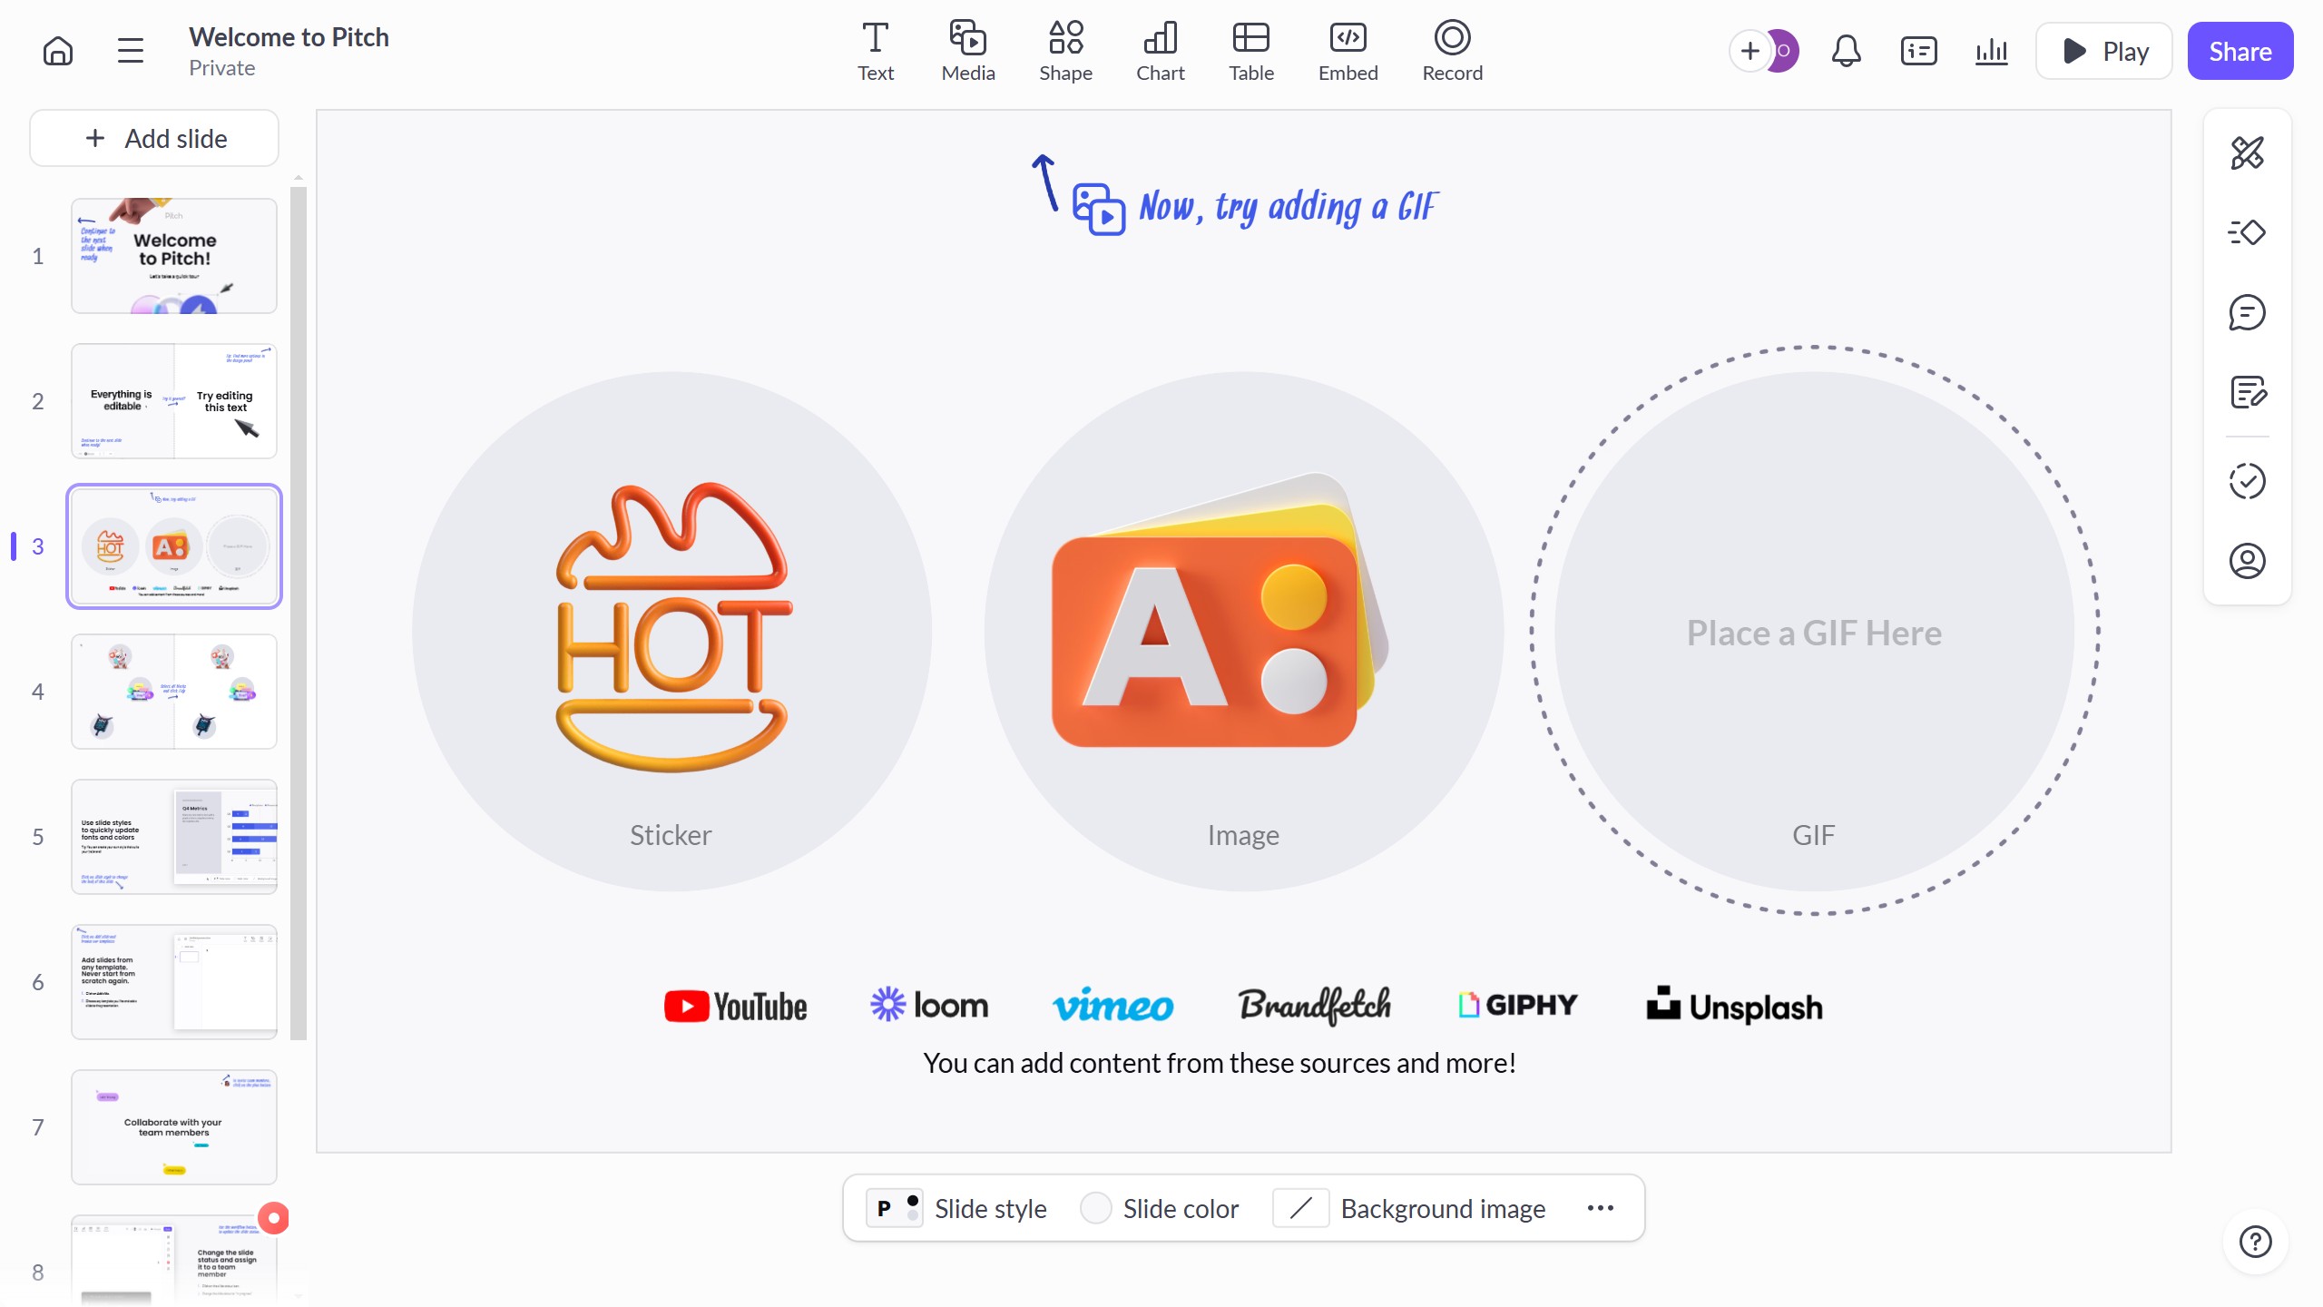Go to the home workspace icon
Image resolution: width=2323 pixels, height=1307 pixels.
click(x=58, y=51)
